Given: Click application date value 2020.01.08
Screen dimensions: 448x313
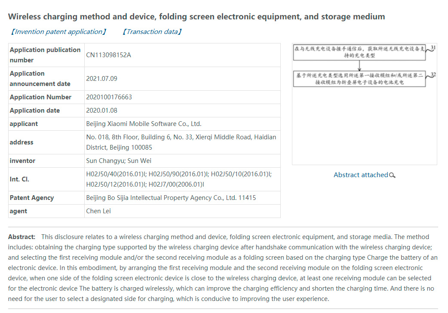Looking at the screenshot, I should (101, 110).
